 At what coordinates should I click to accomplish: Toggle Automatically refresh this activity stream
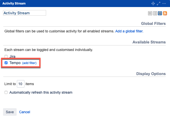pyautogui.click(x=6, y=92)
